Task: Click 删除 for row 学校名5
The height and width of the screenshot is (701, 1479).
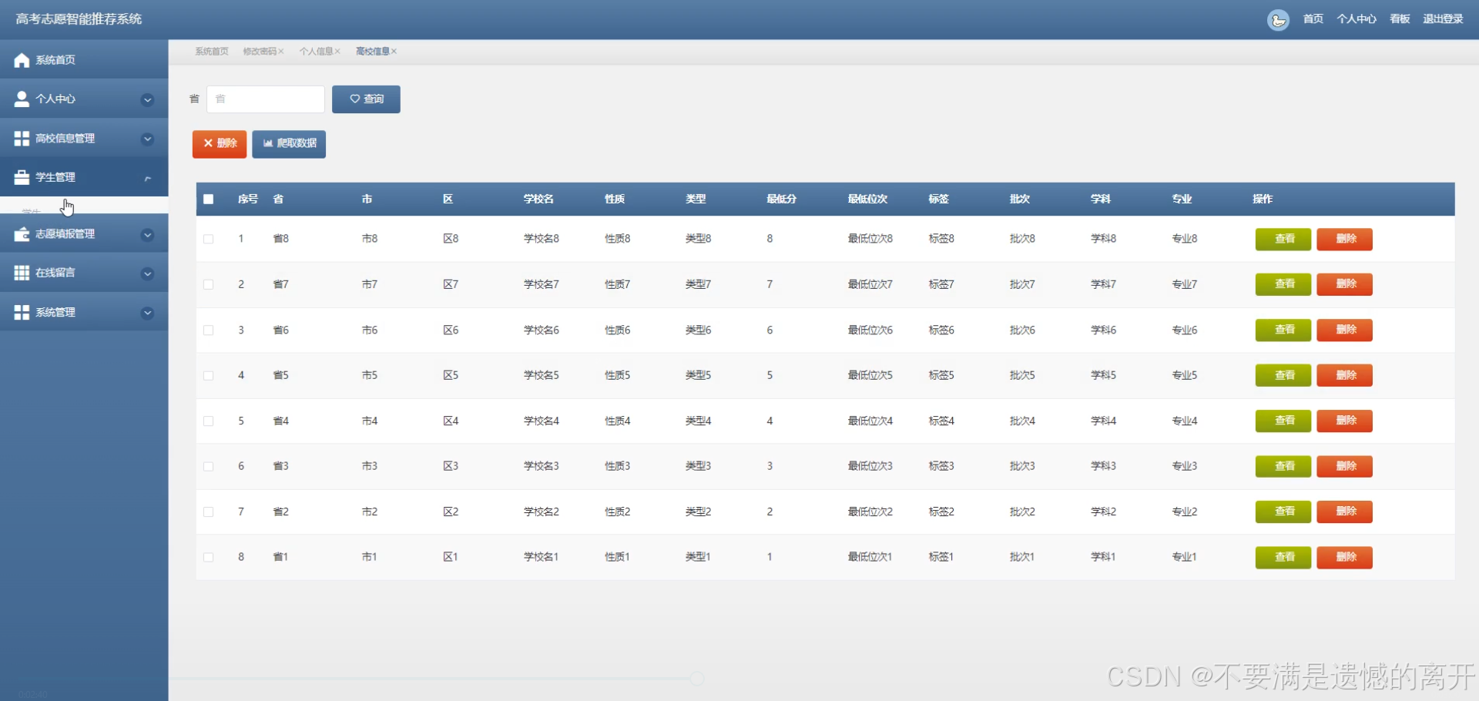Action: click(1345, 375)
